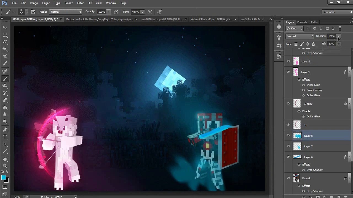
Task: Select the Magic Wand tool
Action: [5, 49]
